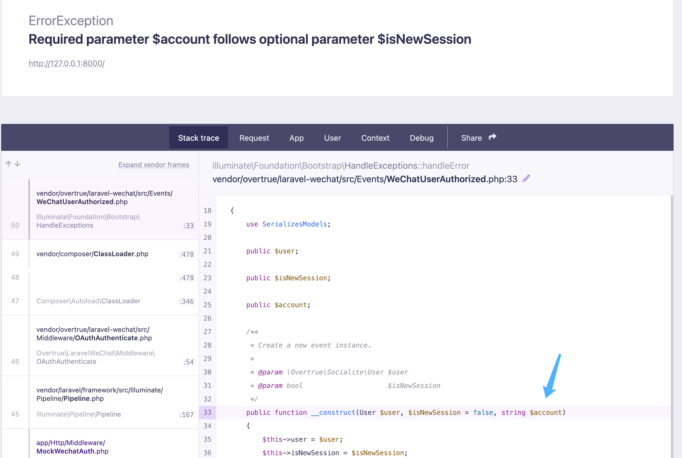This screenshot has width=682, height=458.
Task: Click the highlighted line 33 in code viewer
Action: pos(403,412)
